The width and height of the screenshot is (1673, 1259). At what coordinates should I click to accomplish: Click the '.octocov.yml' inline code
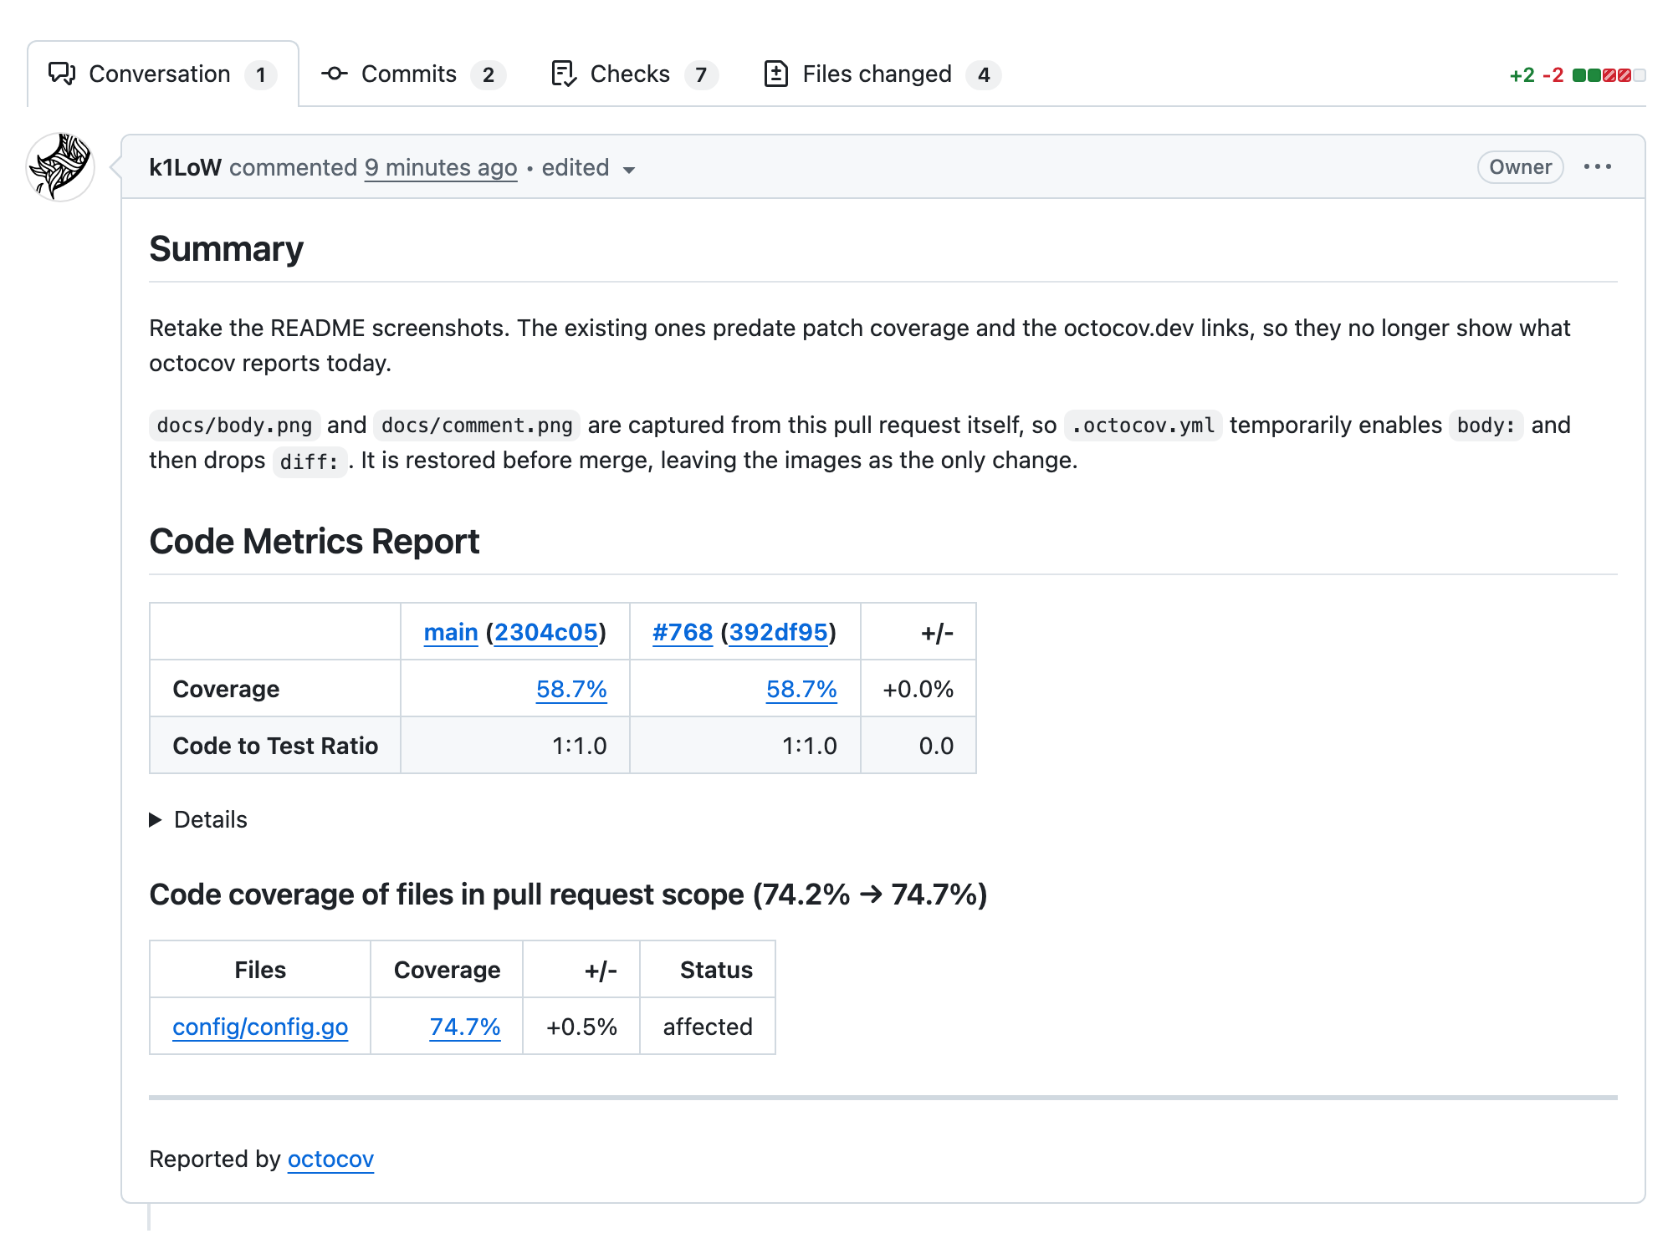pos(1143,426)
